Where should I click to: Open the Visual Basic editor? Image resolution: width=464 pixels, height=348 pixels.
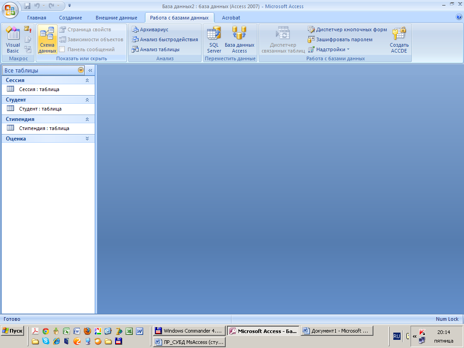click(13, 40)
